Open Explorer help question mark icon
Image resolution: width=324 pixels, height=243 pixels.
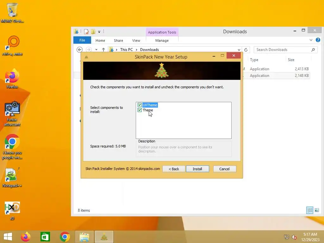click(x=318, y=40)
